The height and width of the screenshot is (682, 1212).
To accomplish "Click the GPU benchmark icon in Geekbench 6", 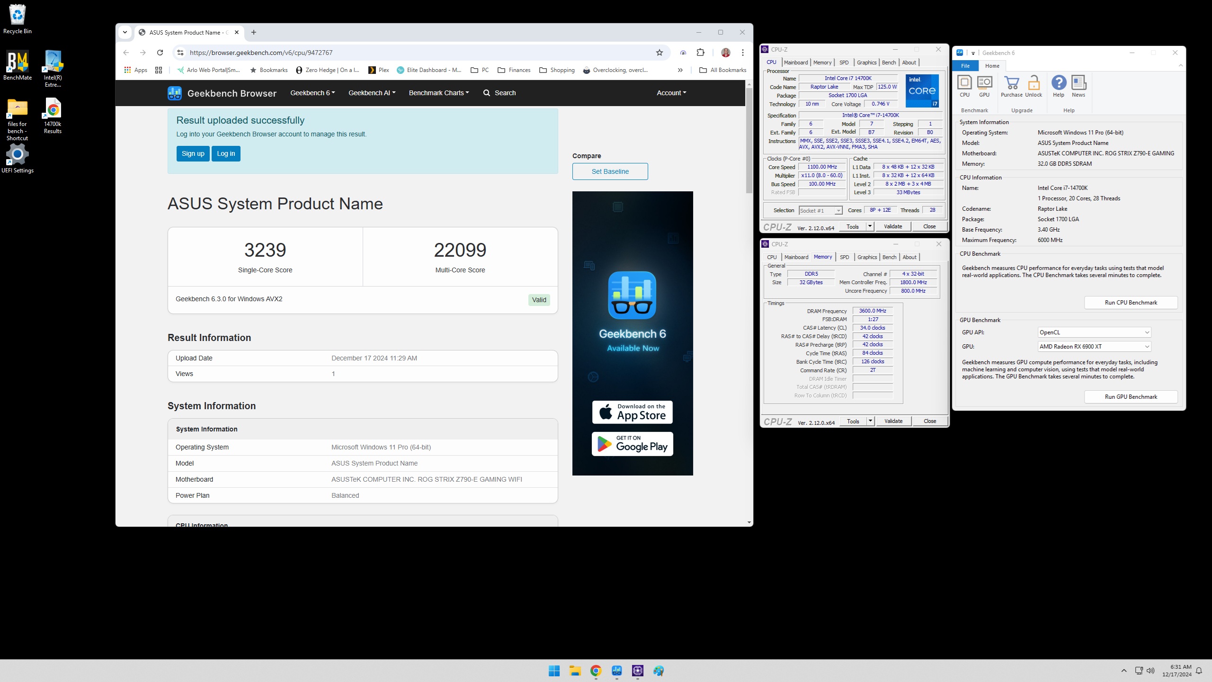I will [984, 86].
